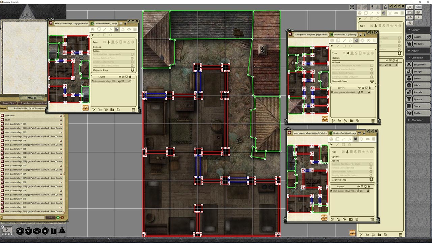This screenshot has height=243, width=432.
Task: Click the Import Files button
Action: [x=8, y=103]
